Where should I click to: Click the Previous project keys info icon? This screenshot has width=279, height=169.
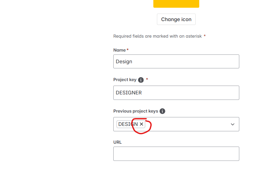point(162,111)
